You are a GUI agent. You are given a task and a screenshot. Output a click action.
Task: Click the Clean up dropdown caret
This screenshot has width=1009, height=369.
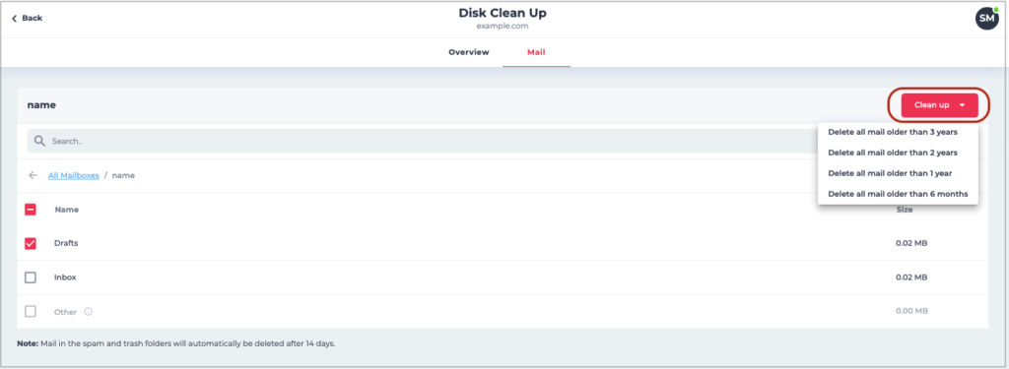click(x=962, y=105)
